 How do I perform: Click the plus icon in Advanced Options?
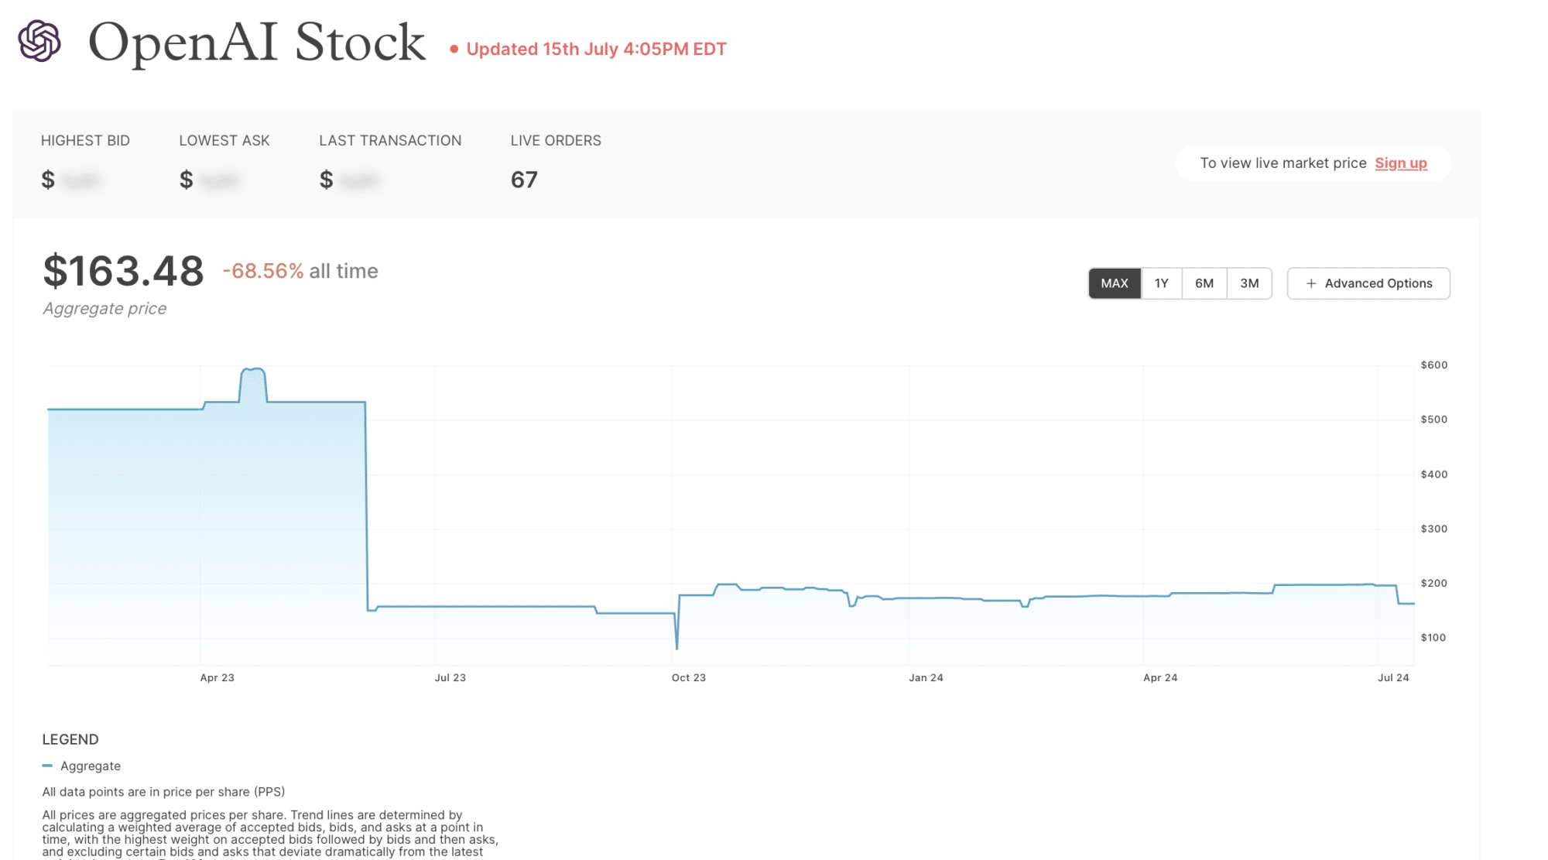[x=1311, y=283]
